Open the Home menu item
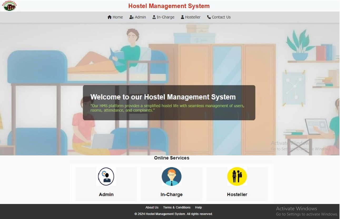 [117, 17]
